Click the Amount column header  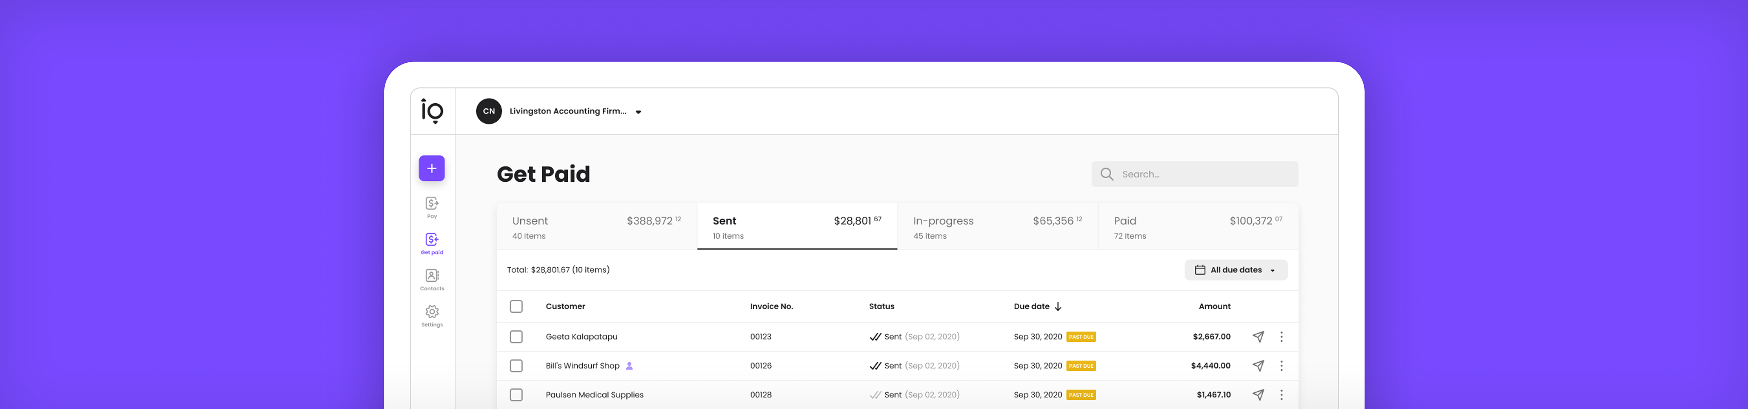(x=1214, y=307)
